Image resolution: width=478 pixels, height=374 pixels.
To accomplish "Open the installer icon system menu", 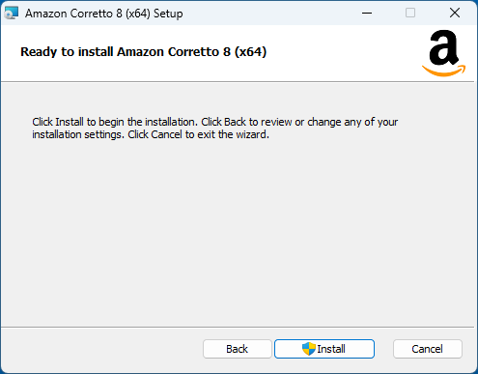I will click(12, 14).
